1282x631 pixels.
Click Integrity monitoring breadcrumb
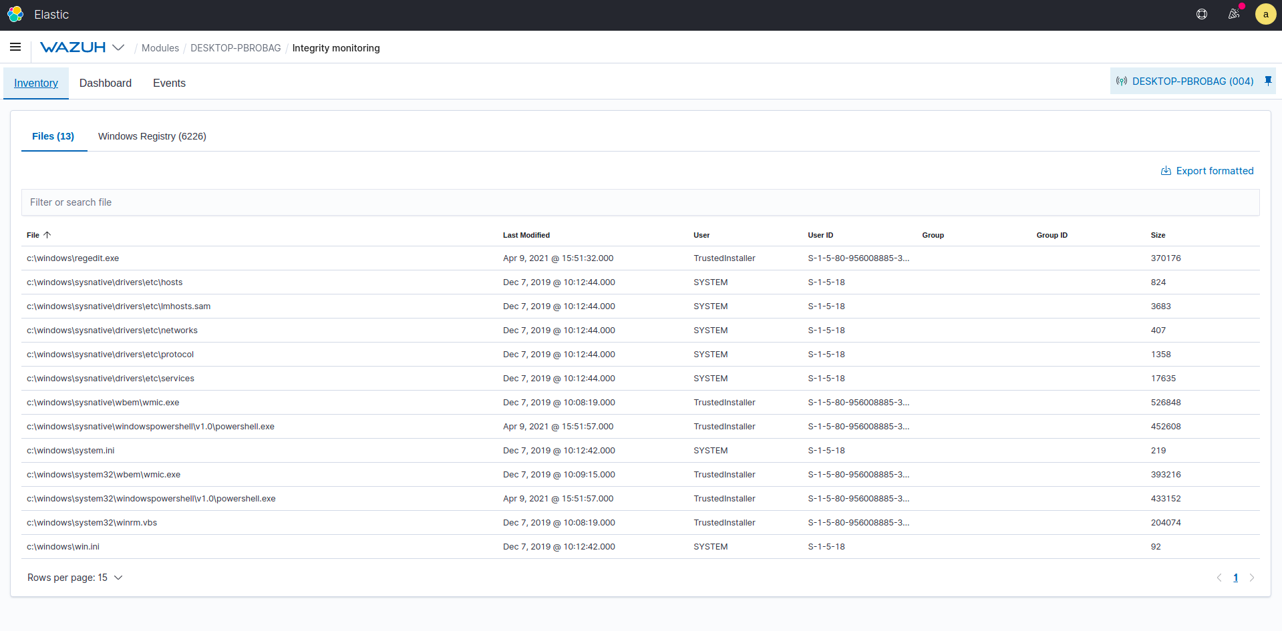pyautogui.click(x=336, y=48)
